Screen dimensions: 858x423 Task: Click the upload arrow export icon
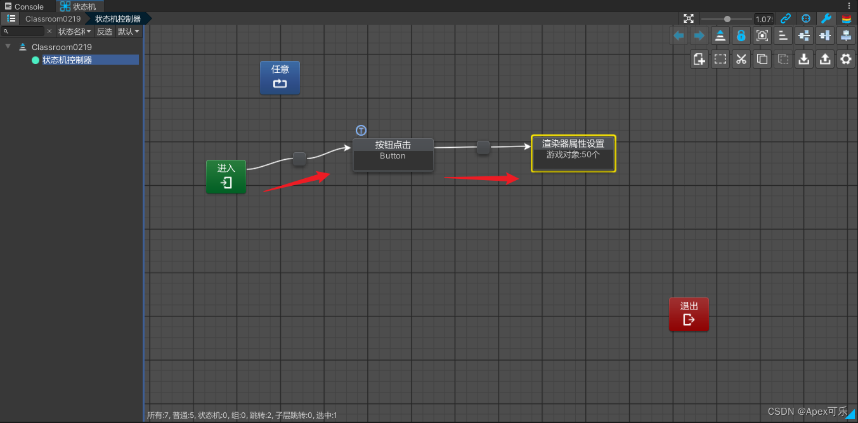point(825,60)
